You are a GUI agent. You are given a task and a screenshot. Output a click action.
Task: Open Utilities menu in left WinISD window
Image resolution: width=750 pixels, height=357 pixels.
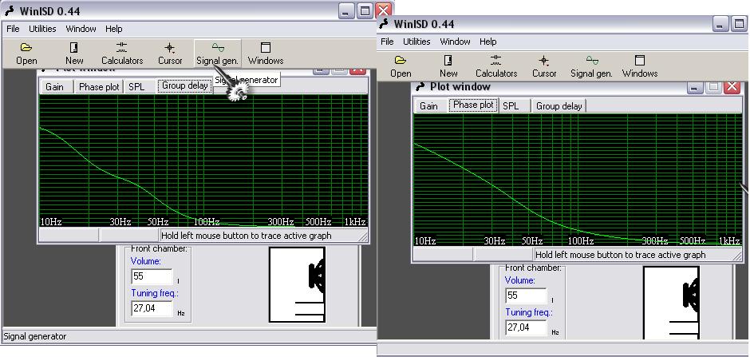tap(42, 29)
